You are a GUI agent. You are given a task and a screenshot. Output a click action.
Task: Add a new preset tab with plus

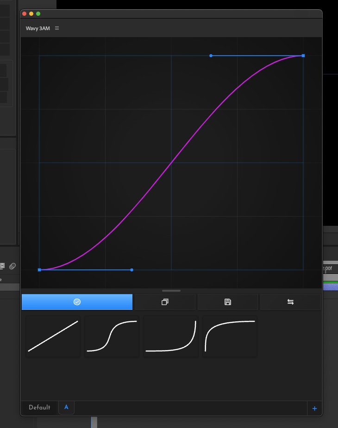[314, 409]
